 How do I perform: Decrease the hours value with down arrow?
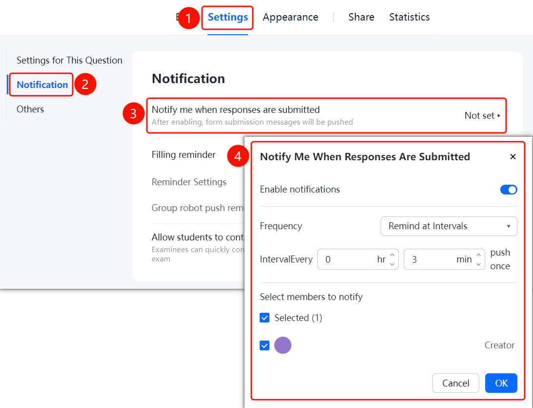coord(392,264)
